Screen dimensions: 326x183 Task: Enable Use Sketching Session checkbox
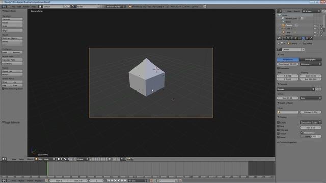pyautogui.click(x=3, y=89)
